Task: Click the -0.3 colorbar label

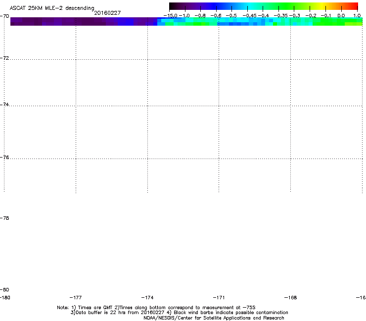Action: pyautogui.click(x=295, y=16)
